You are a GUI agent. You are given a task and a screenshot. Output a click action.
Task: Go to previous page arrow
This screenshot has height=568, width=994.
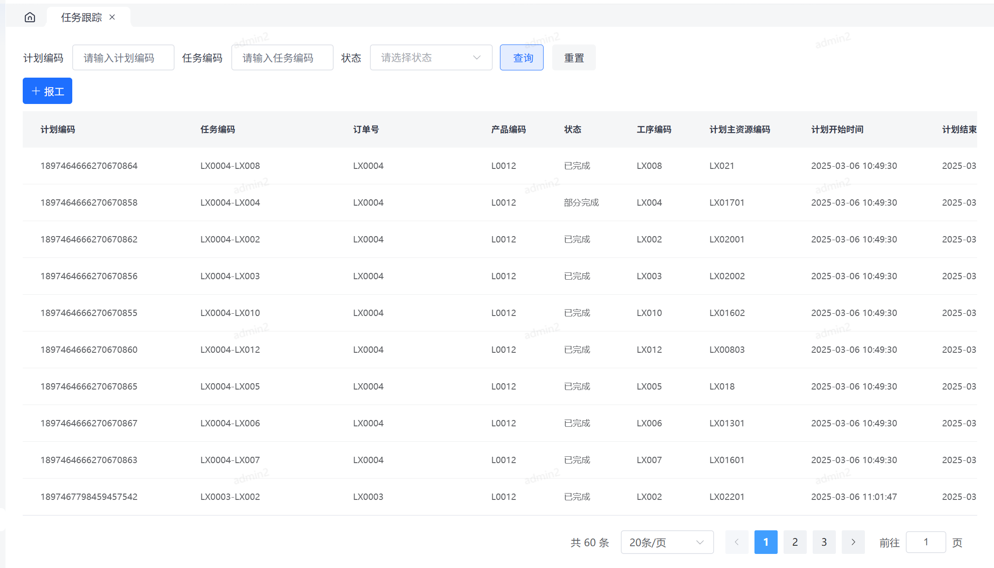tap(737, 542)
